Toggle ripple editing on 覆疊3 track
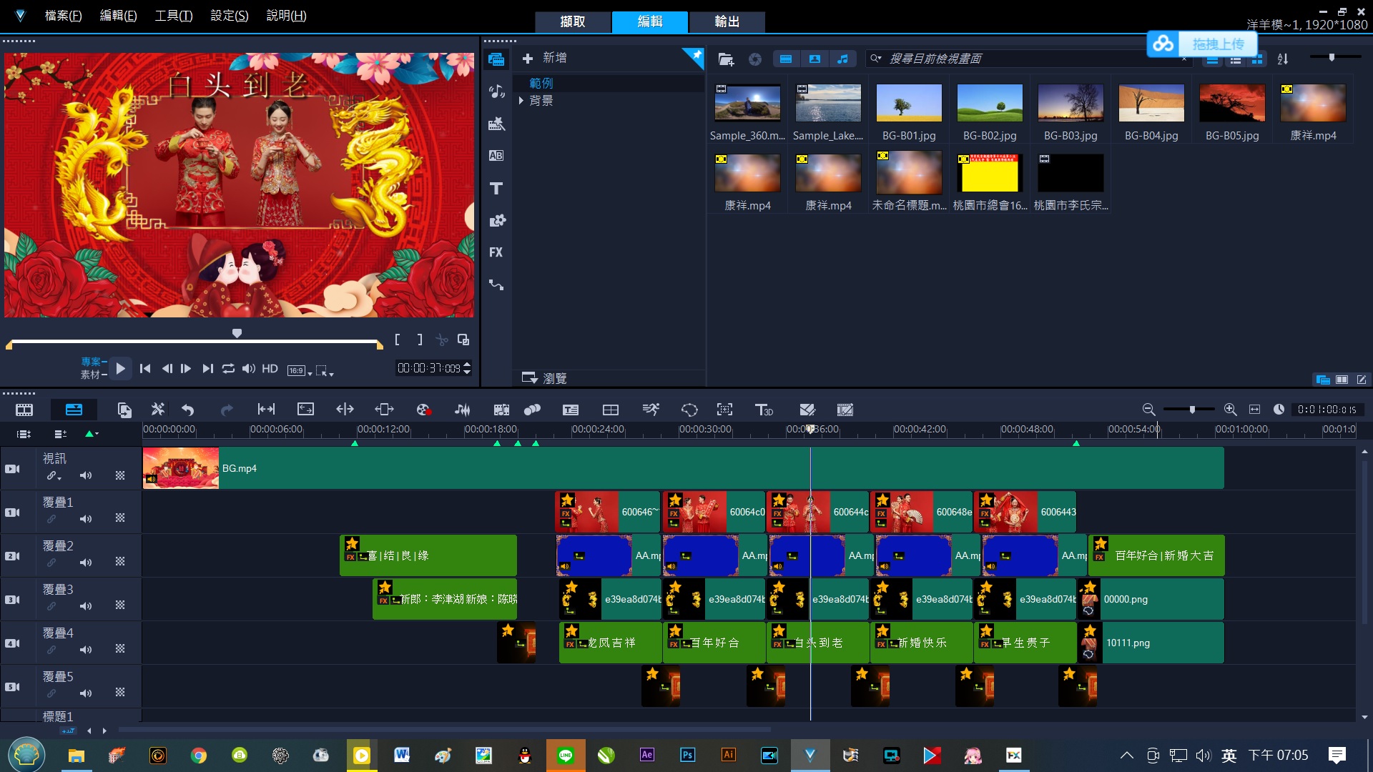The width and height of the screenshot is (1373, 772). 51,606
